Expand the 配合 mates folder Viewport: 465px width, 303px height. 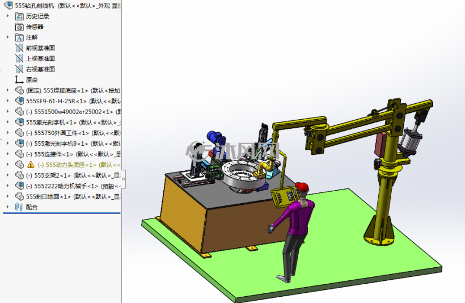[x=8, y=207]
